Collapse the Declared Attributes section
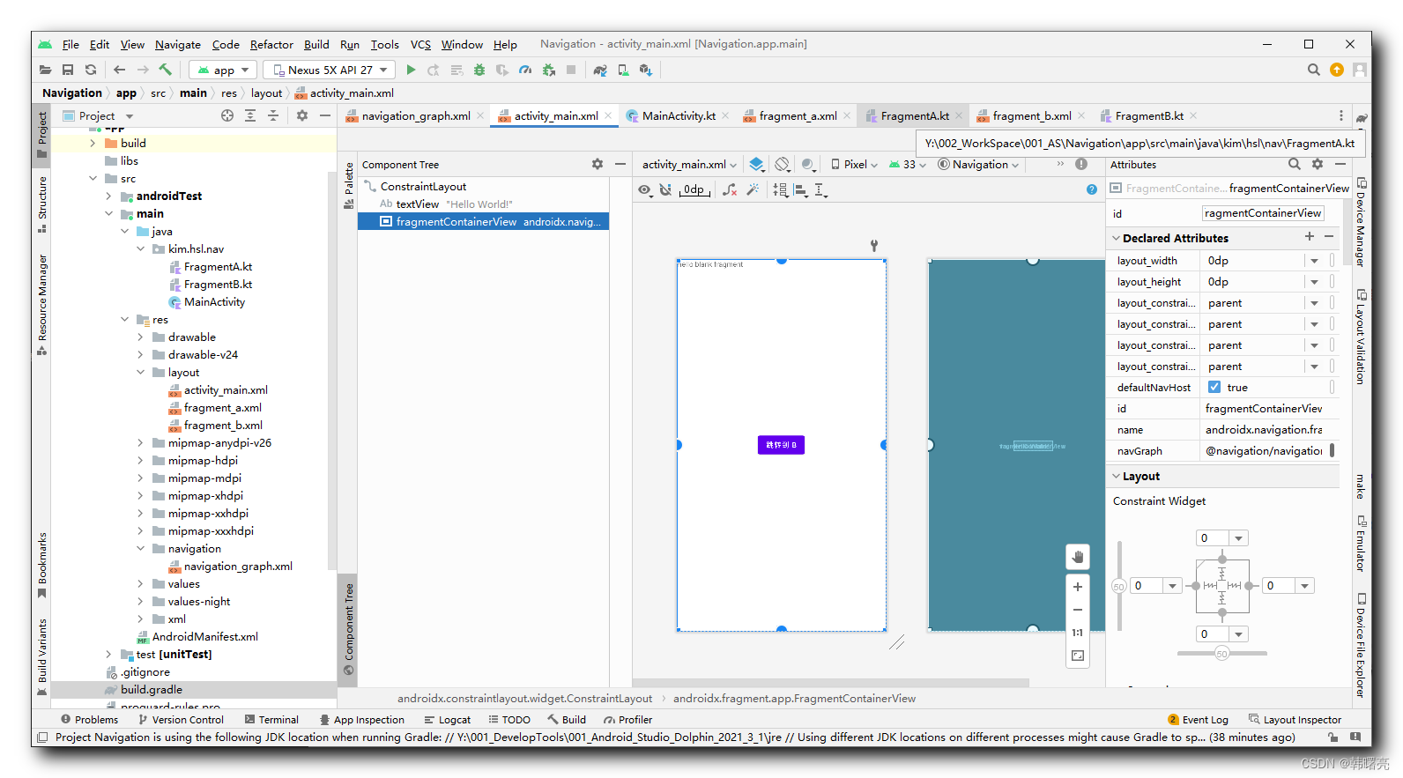The width and height of the screenshot is (1403, 778). (x=1117, y=238)
